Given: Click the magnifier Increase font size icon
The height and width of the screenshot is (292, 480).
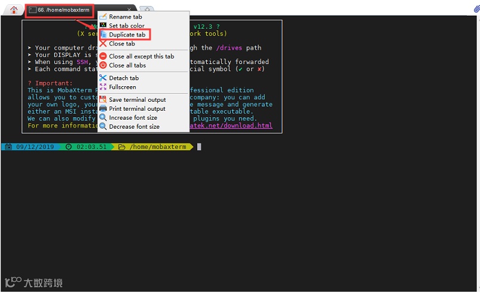Looking at the screenshot, I should point(103,118).
